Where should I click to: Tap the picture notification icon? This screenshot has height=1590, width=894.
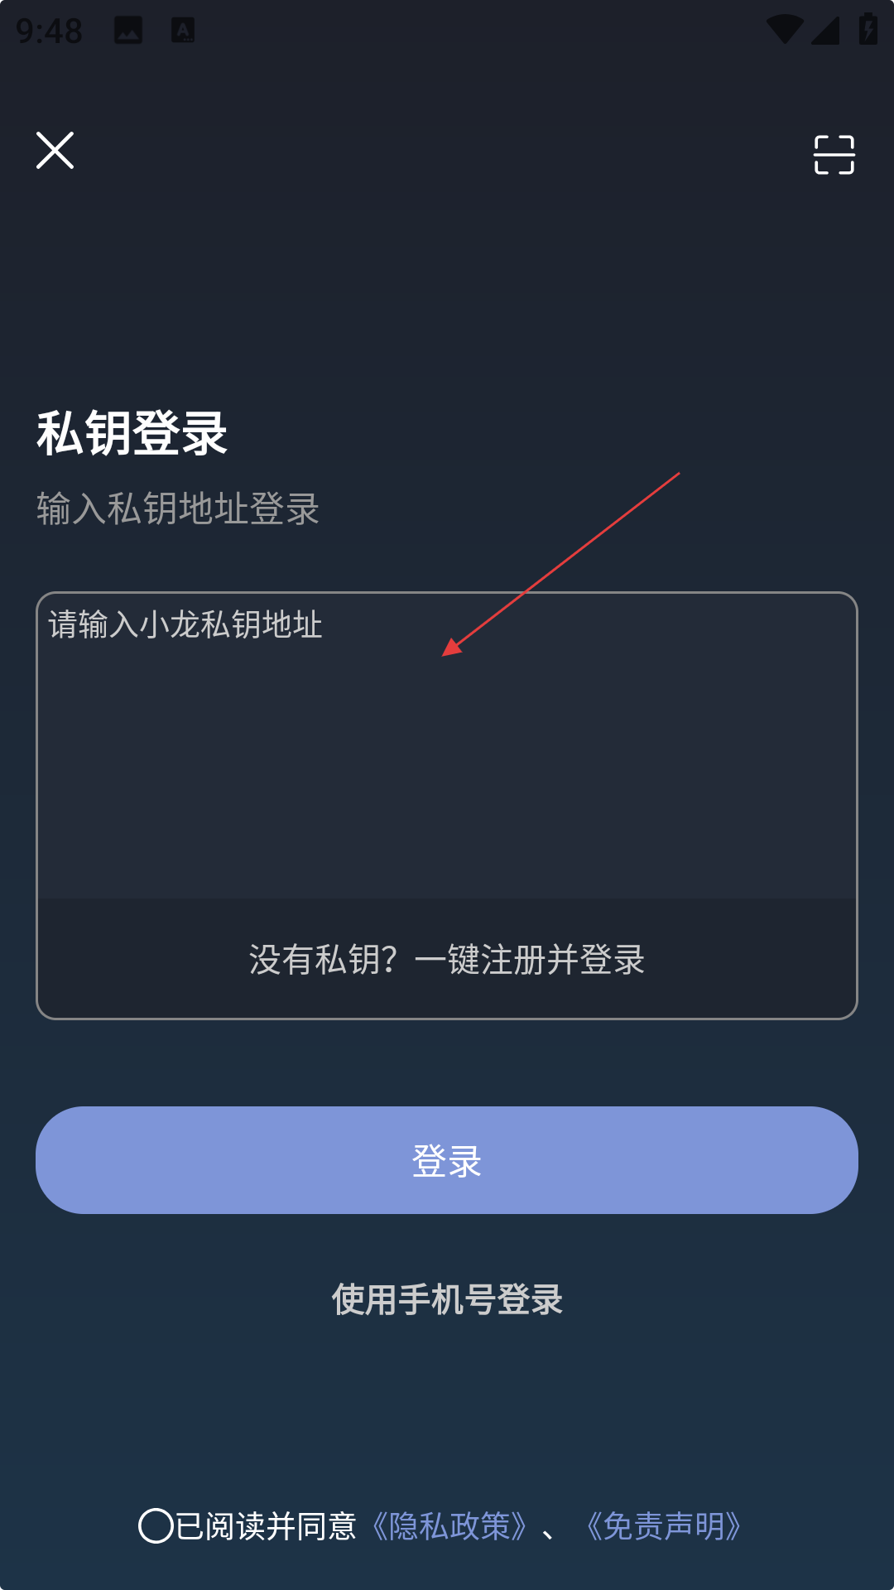[128, 31]
